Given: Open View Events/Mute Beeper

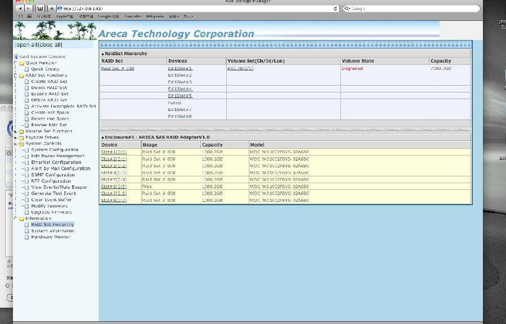Looking at the screenshot, I should [x=59, y=188].
